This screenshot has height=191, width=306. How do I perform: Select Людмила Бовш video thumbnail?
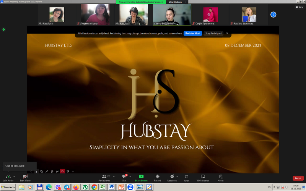point(95,15)
